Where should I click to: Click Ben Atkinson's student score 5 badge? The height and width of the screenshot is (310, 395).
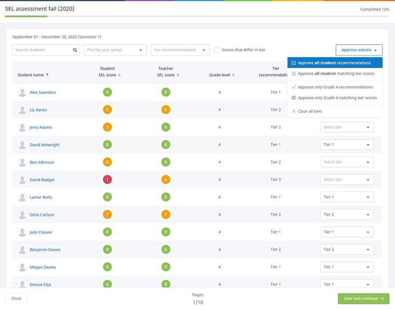(107, 162)
